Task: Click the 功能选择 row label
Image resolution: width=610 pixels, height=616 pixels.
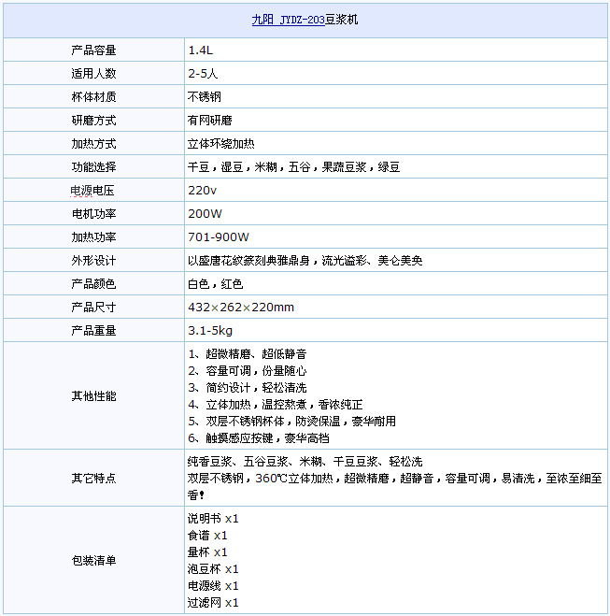Action: point(93,167)
